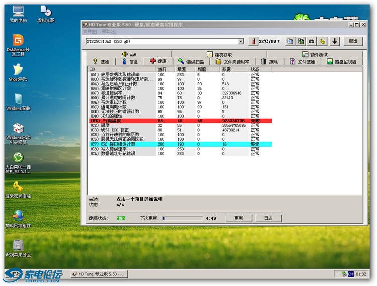Launch the Ghost手动 desktop icon

click(x=18, y=73)
